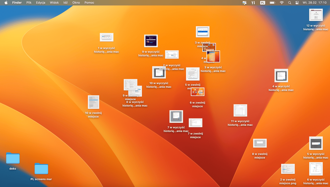Click the date and time Wt. 28.02 17:10
This screenshot has width=330, height=187.
pyautogui.click(x=315, y=3)
